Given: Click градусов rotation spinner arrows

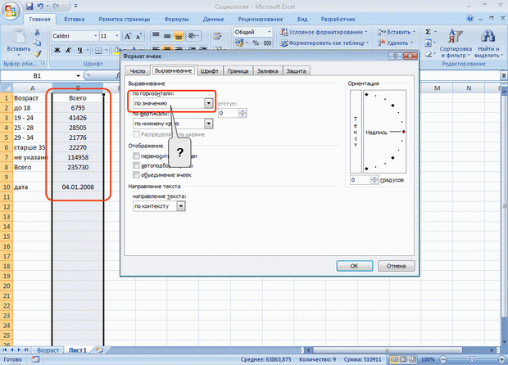Looking at the screenshot, I should [374, 180].
